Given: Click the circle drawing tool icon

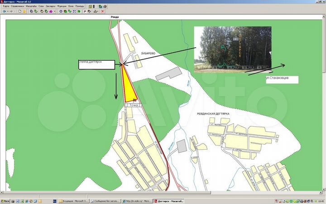Looking at the screenshot, I should (61, 11).
